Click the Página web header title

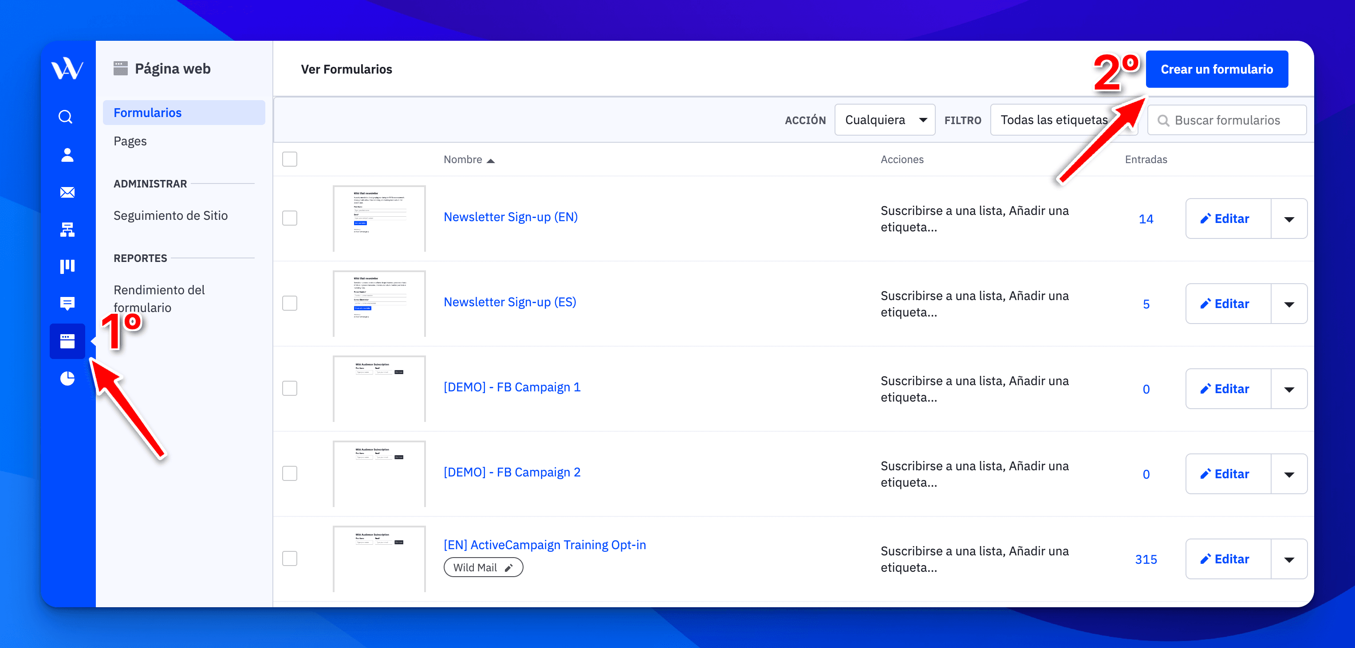pos(173,69)
